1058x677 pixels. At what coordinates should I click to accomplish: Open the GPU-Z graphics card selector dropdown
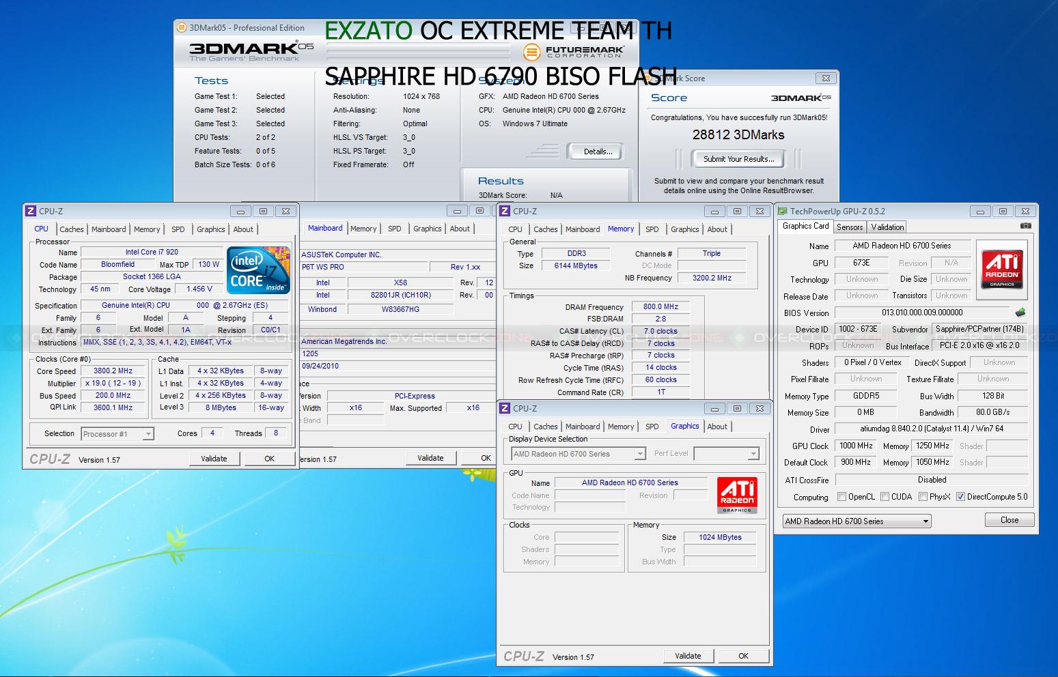(857, 521)
